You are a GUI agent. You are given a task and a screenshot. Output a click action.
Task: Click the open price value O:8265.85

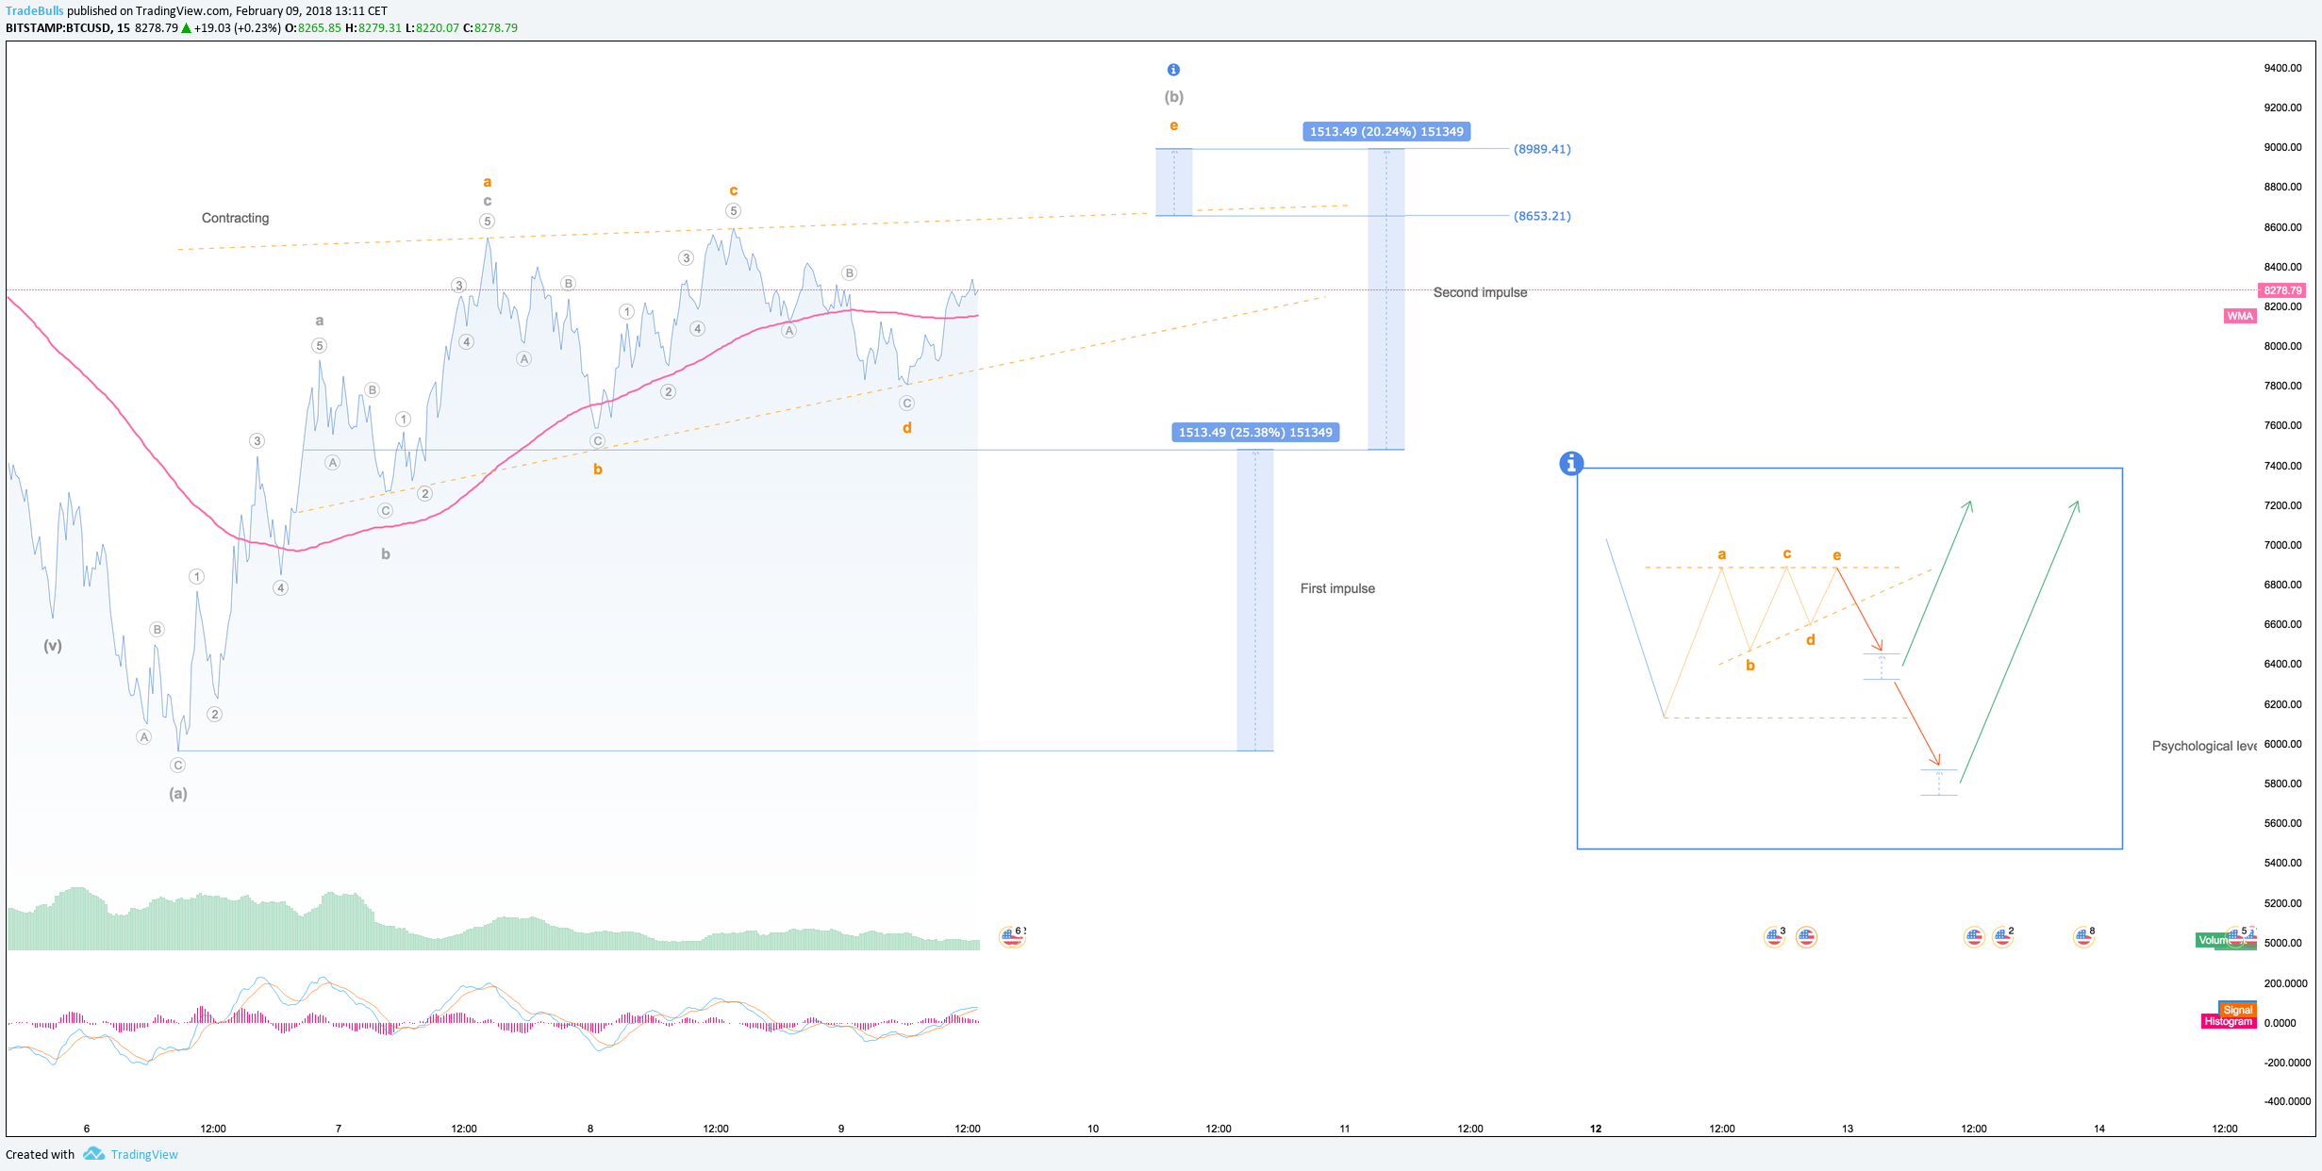coord(313,28)
